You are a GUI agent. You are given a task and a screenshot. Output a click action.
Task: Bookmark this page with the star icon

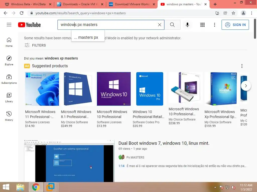pos(233,13)
